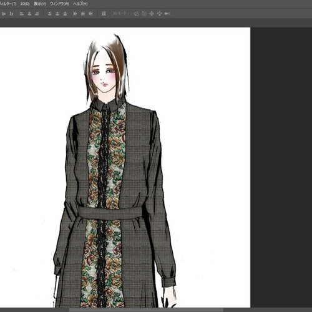Open the フィルター(T) menu
The width and height of the screenshot is (312, 312).
click(8, 4)
